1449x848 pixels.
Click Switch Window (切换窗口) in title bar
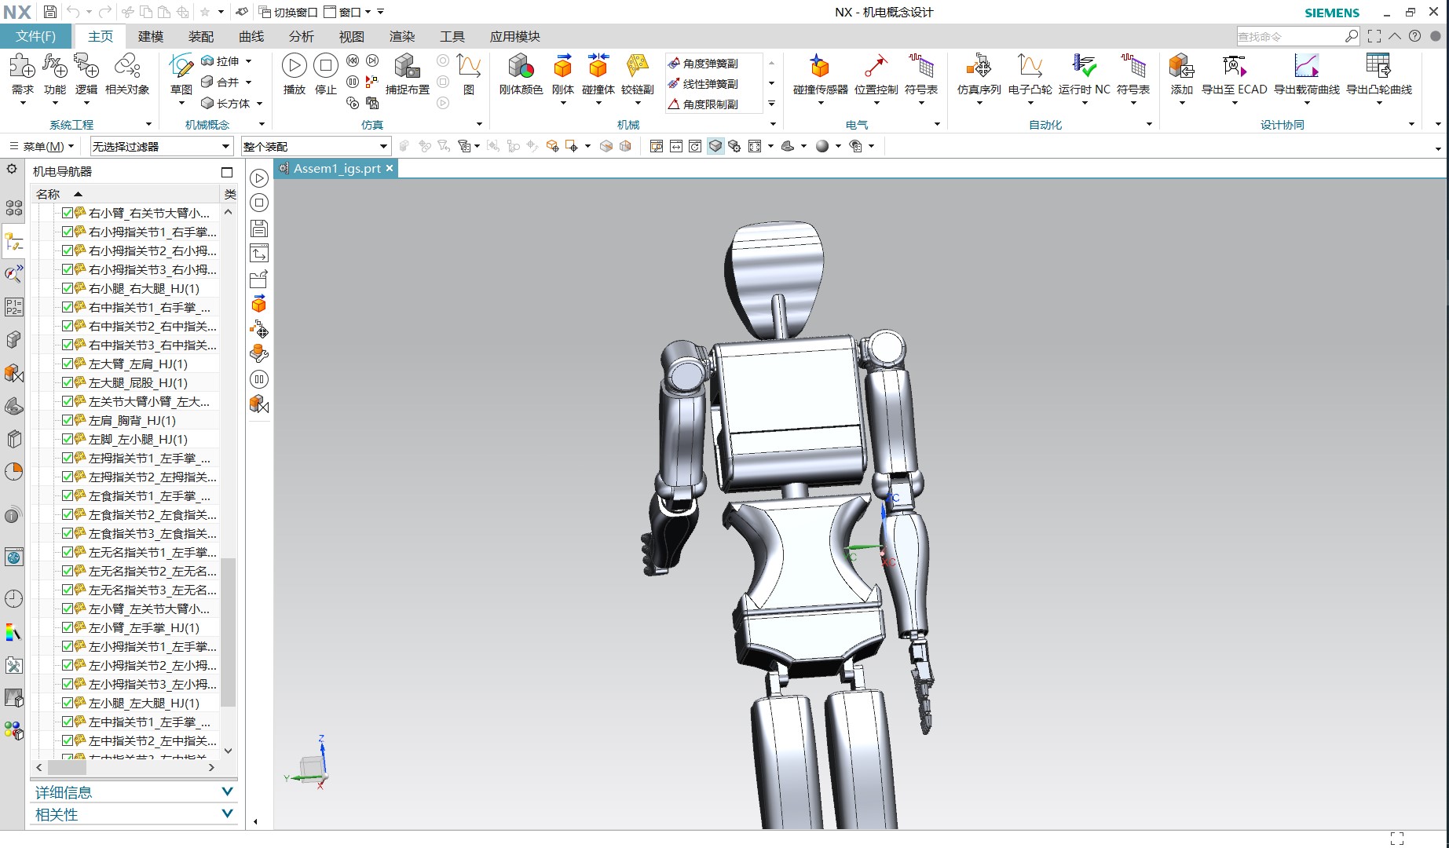(288, 12)
